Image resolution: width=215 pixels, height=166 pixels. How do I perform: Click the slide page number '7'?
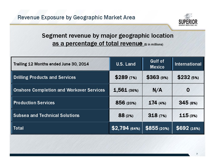[x=197, y=154]
